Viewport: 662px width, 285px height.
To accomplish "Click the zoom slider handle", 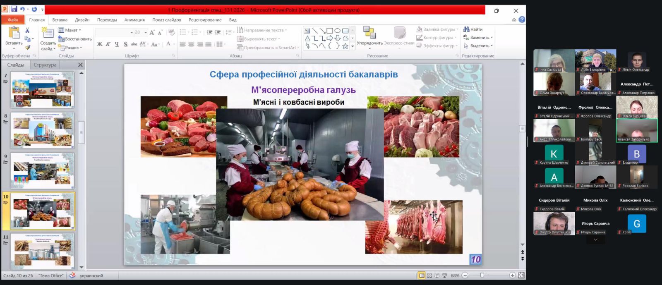I will tap(482, 275).
